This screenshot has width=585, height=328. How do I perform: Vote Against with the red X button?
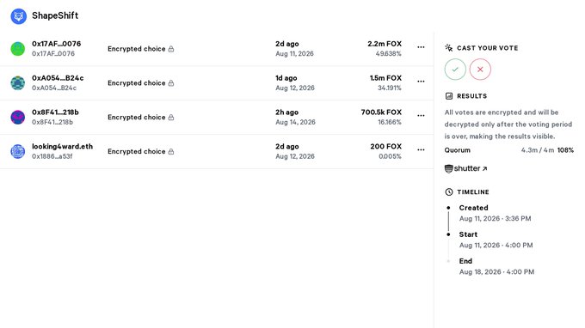(480, 70)
